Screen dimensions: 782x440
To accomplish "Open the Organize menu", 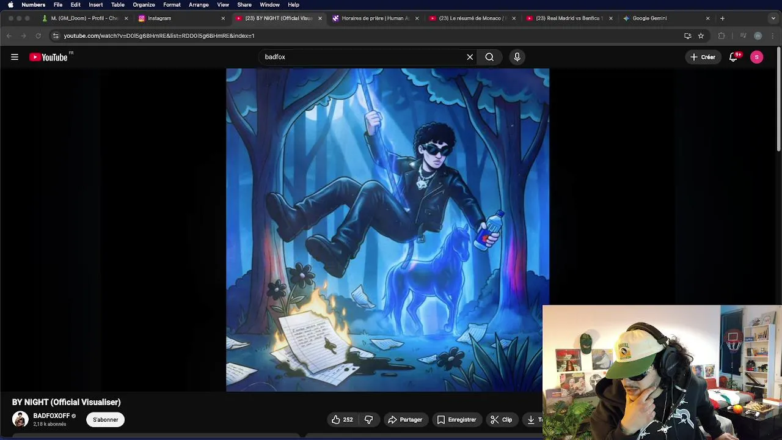I will point(144,5).
